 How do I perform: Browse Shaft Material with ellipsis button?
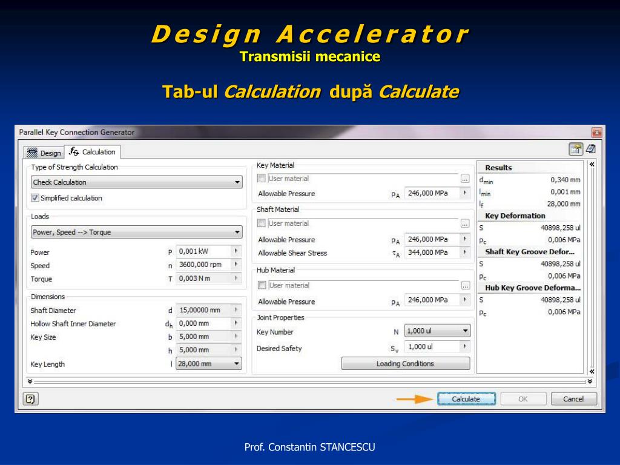tap(465, 224)
